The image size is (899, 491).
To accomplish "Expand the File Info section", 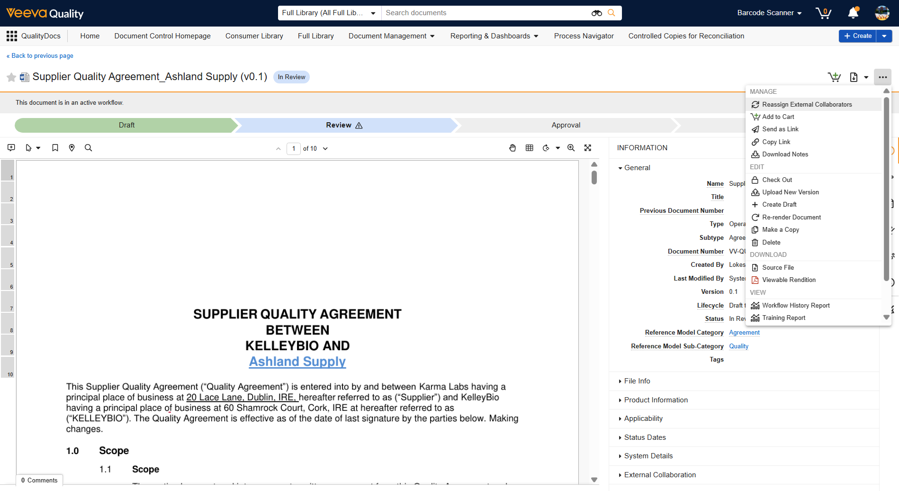I will tap(637, 381).
